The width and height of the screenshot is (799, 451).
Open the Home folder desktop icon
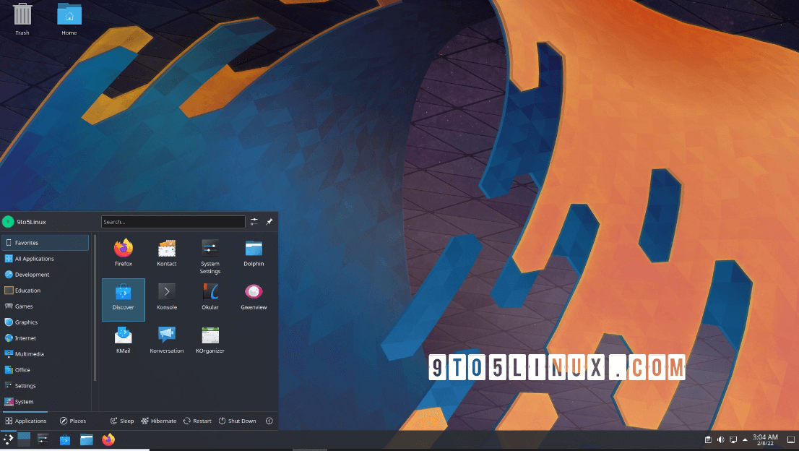[69, 19]
